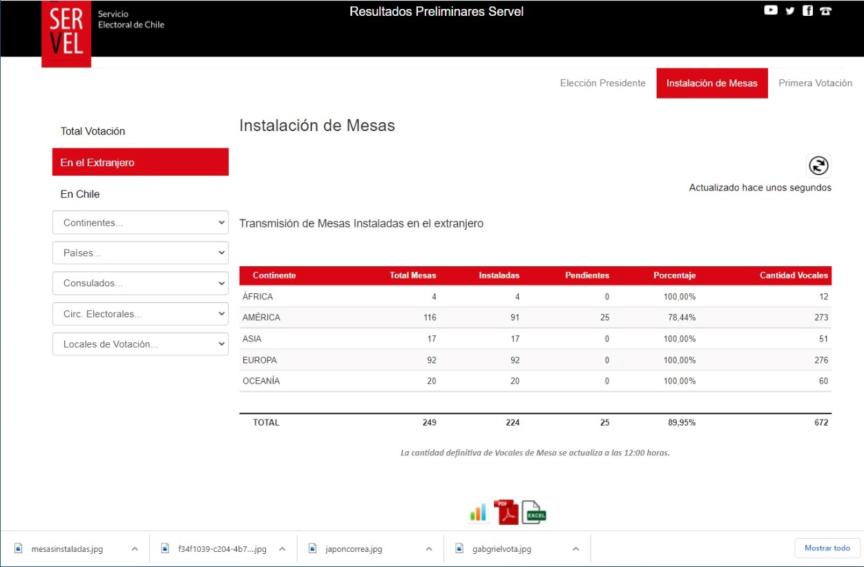Click the OCEANÍA row label
Viewport: 864px width, 567px height.
click(261, 381)
